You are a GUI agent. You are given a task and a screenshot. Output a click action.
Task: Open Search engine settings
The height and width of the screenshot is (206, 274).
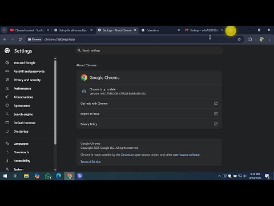click(x=23, y=114)
